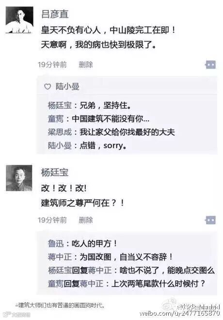
Task: Open 吕彦直's profile photo
Action: point(19,20)
